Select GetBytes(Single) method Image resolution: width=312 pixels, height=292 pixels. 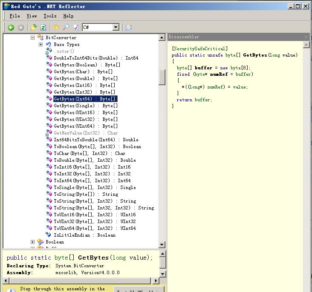(x=86, y=106)
